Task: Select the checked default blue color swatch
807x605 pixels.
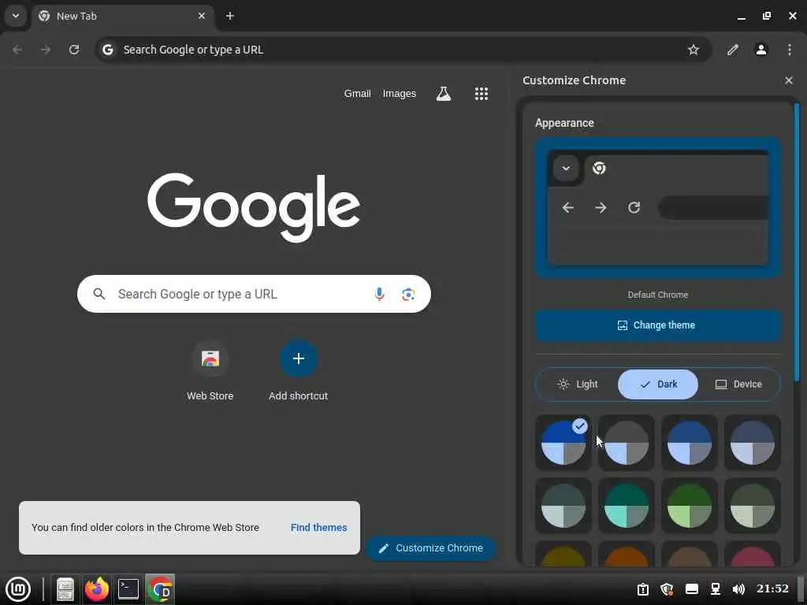Action: (563, 443)
